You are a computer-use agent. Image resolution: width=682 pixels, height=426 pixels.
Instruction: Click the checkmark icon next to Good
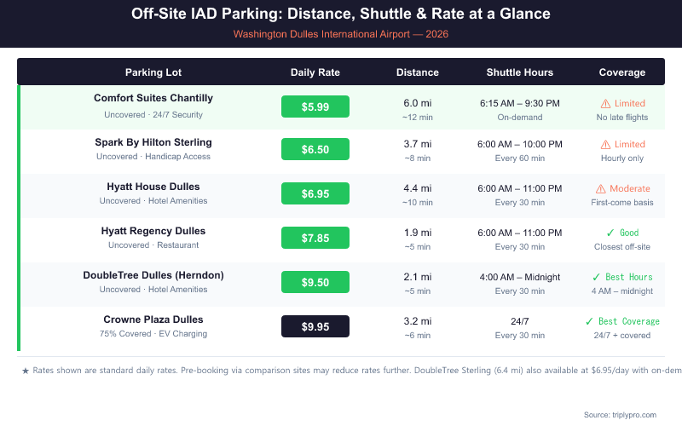(x=610, y=233)
